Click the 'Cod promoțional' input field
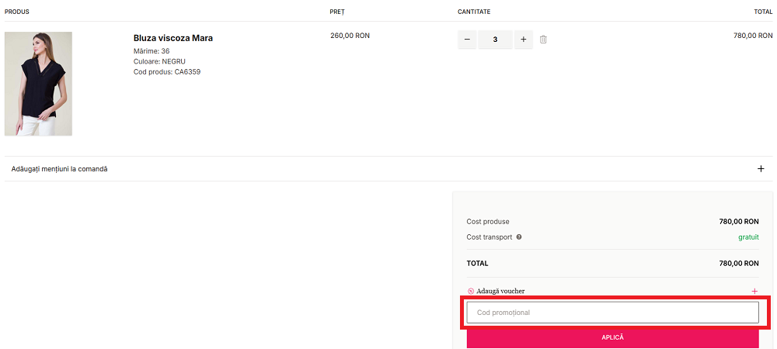 [612, 313]
